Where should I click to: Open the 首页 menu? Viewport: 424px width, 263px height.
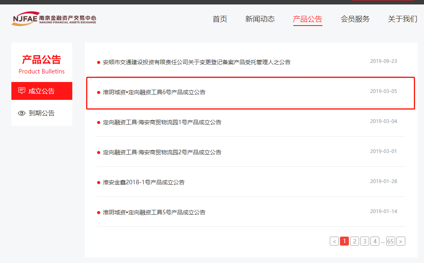(x=220, y=19)
